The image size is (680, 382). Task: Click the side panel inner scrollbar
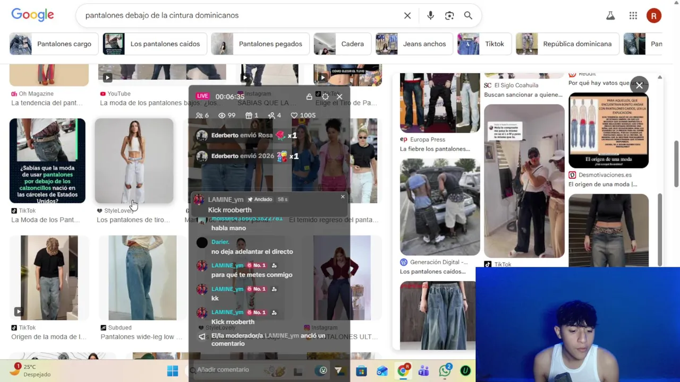pos(660,229)
